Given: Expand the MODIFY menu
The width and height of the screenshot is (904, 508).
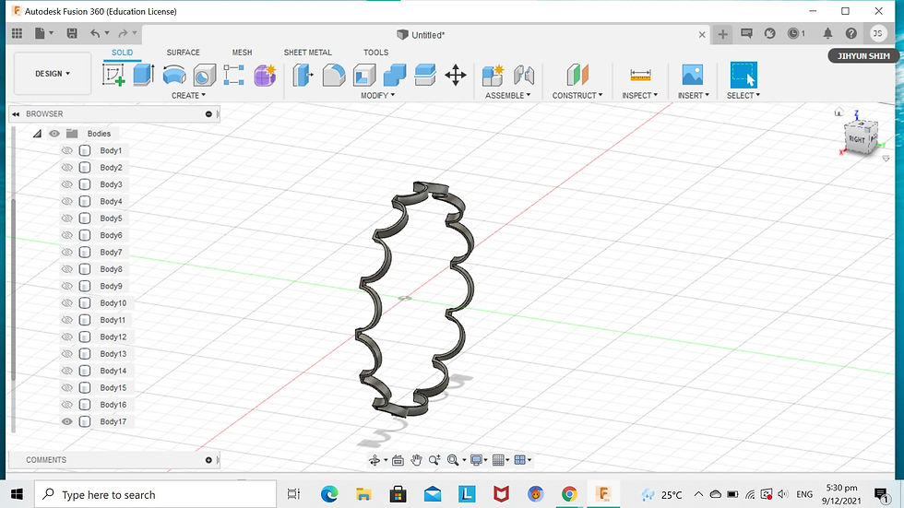Looking at the screenshot, I should pyautogui.click(x=377, y=96).
